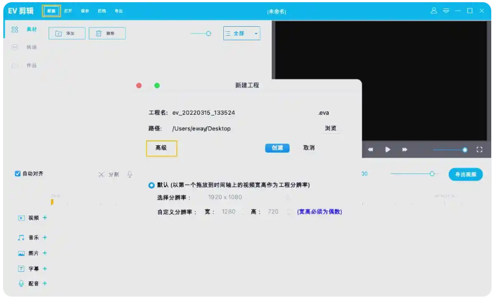The image size is (494, 298).
Task: Click 归档 in top menu
Action: point(102,11)
